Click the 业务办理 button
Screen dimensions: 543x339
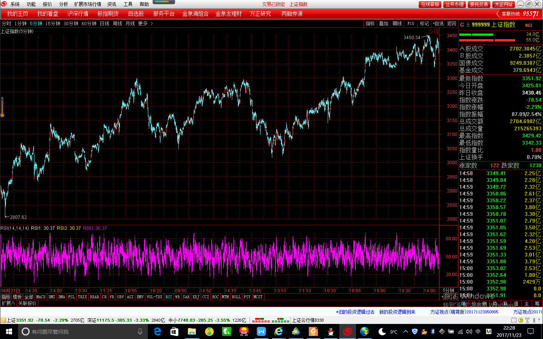click(x=454, y=5)
